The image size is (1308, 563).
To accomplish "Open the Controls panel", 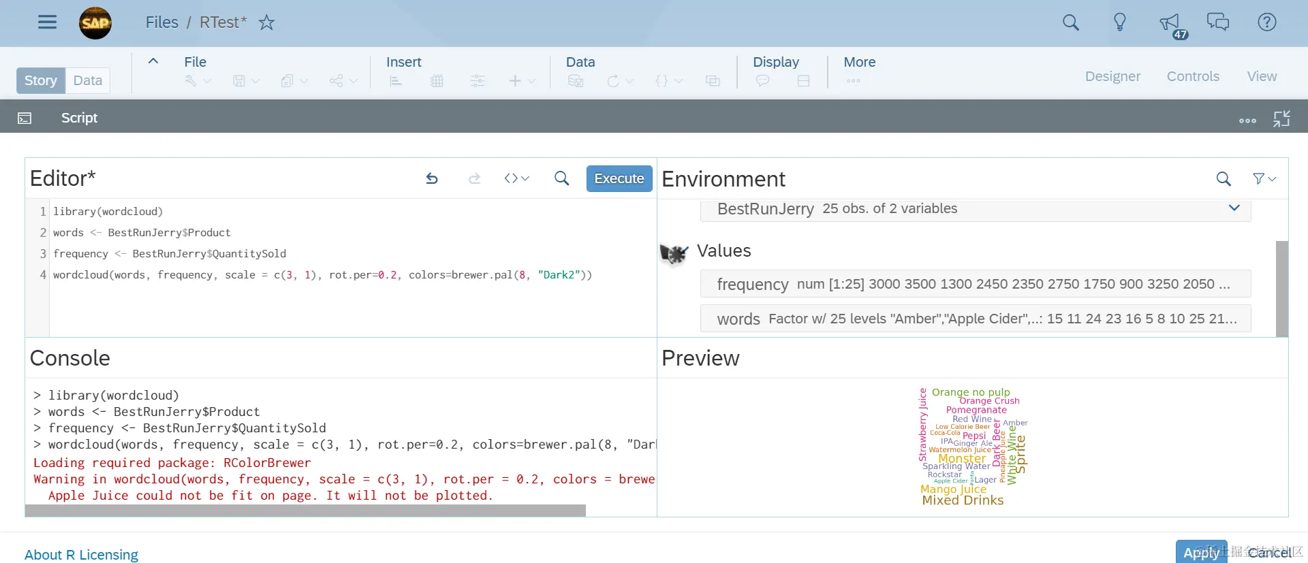I will tap(1193, 76).
